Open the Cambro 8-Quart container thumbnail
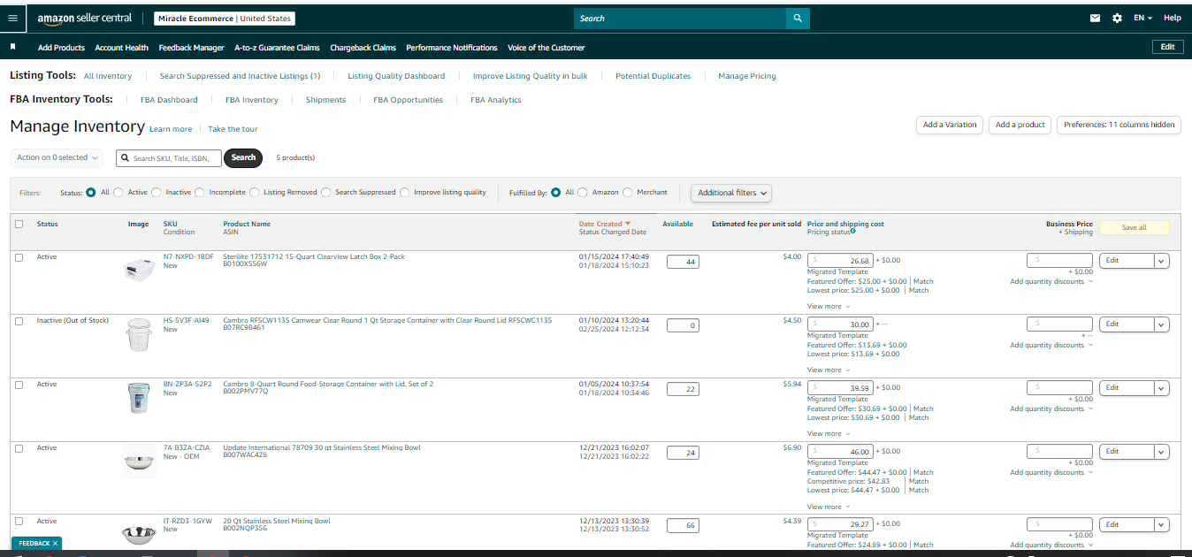This screenshot has height=557, width=1192. (x=139, y=399)
